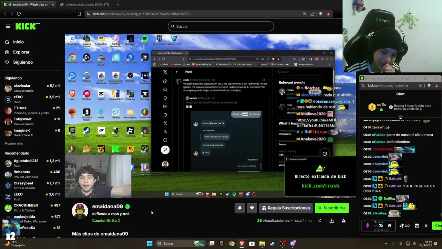Open File Explorer from the taskbar
The image size is (442, 249).
click(262, 243)
